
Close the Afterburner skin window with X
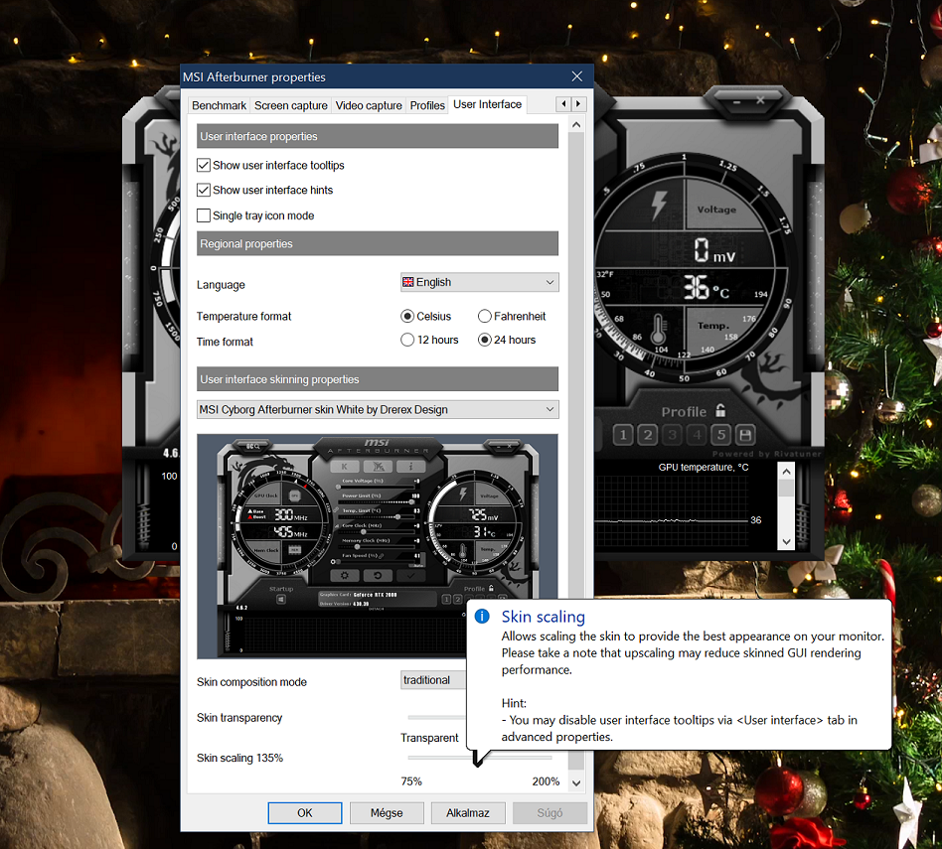(x=760, y=100)
